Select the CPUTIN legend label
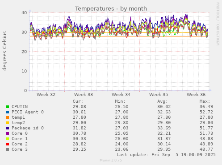The width and height of the screenshot is (222, 165). click(20, 107)
